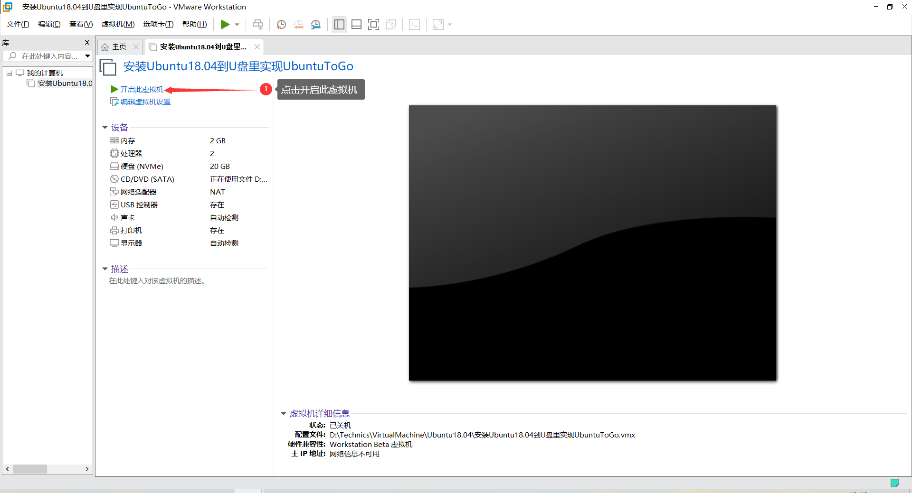Click the CD/DVD disc icon
Screen dimensions: 912x493
pyautogui.click(x=114, y=179)
